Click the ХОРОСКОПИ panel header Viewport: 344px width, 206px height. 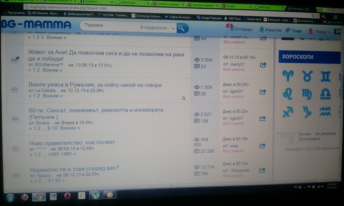[309, 57]
